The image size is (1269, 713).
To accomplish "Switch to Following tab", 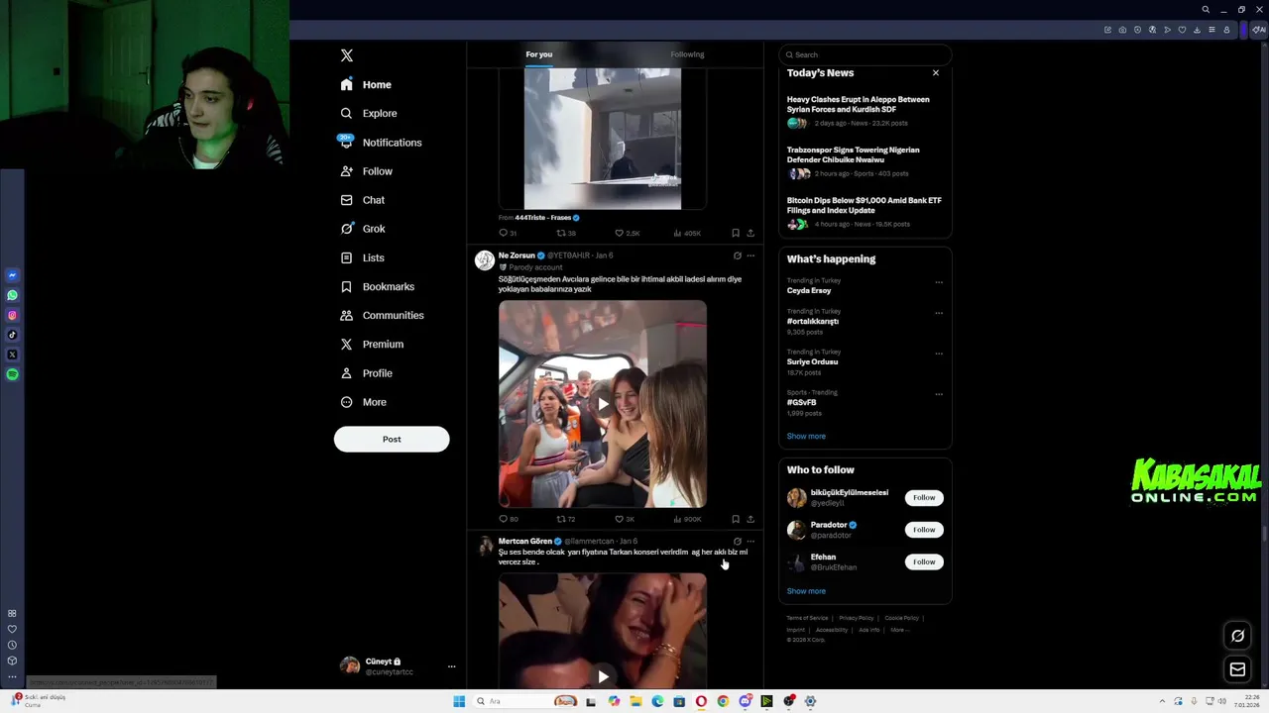I will click(x=687, y=54).
